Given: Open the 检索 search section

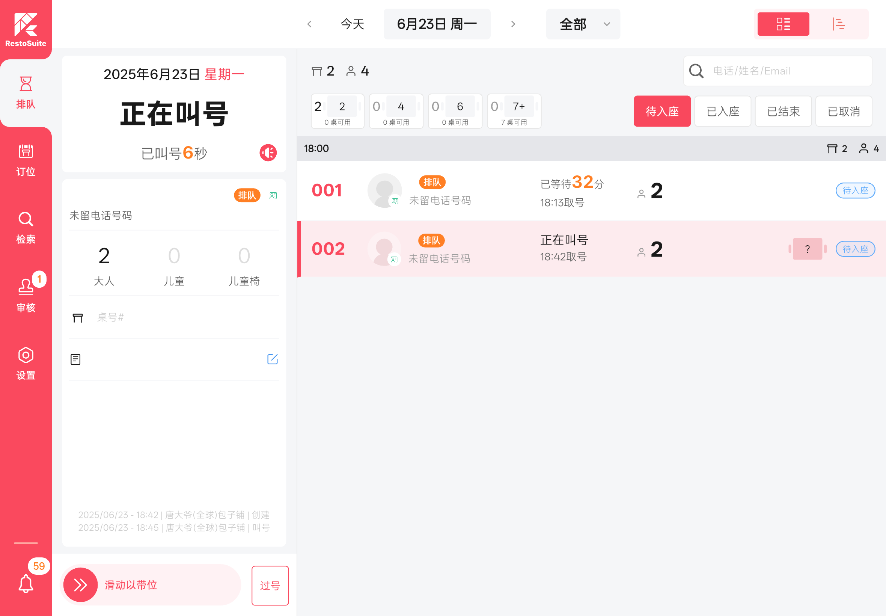Looking at the screenshot, I should click(26, 228).
